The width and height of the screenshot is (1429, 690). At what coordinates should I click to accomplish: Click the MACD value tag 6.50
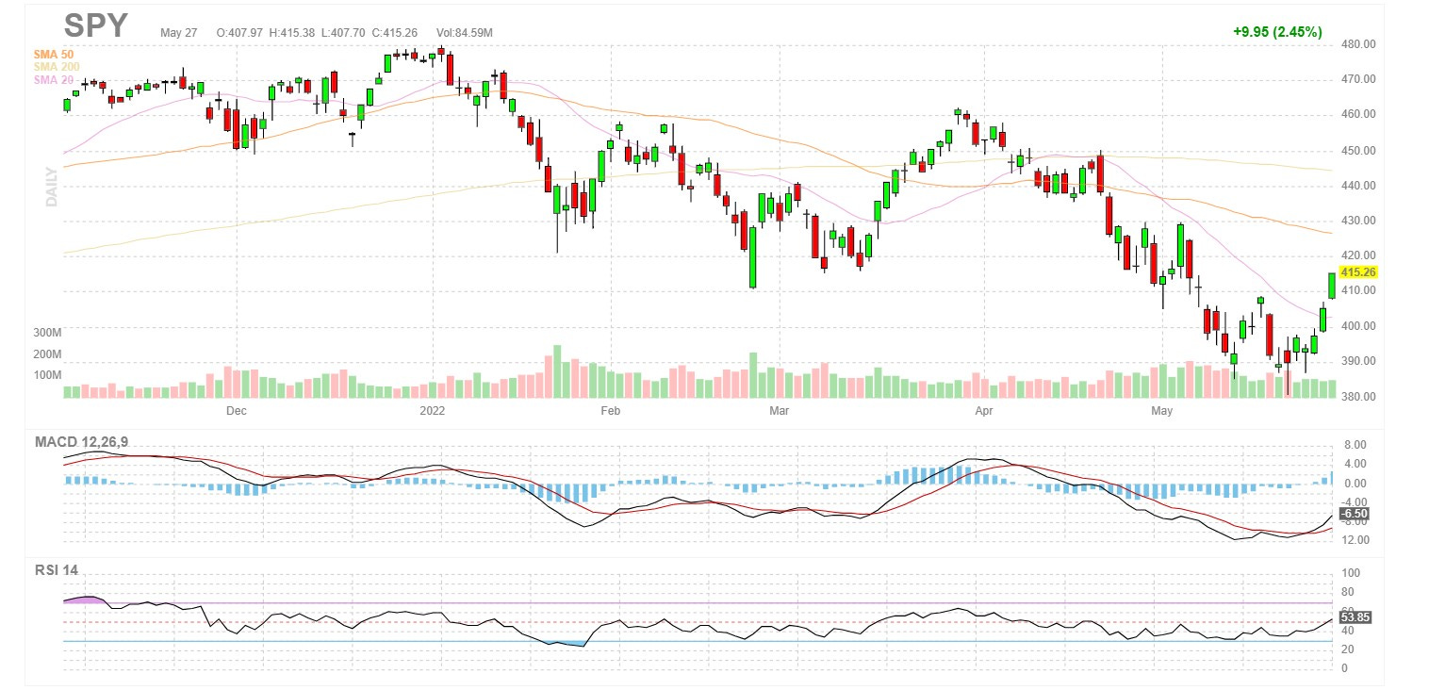(x=1355, y=514)
